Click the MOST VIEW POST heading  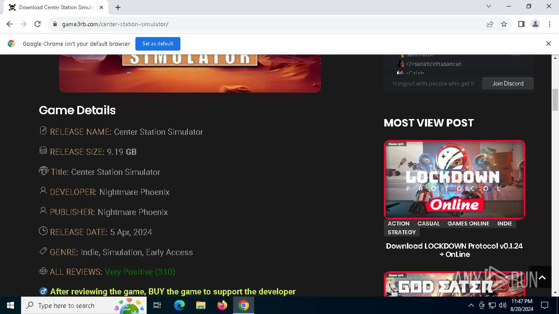tap(429, 123)
